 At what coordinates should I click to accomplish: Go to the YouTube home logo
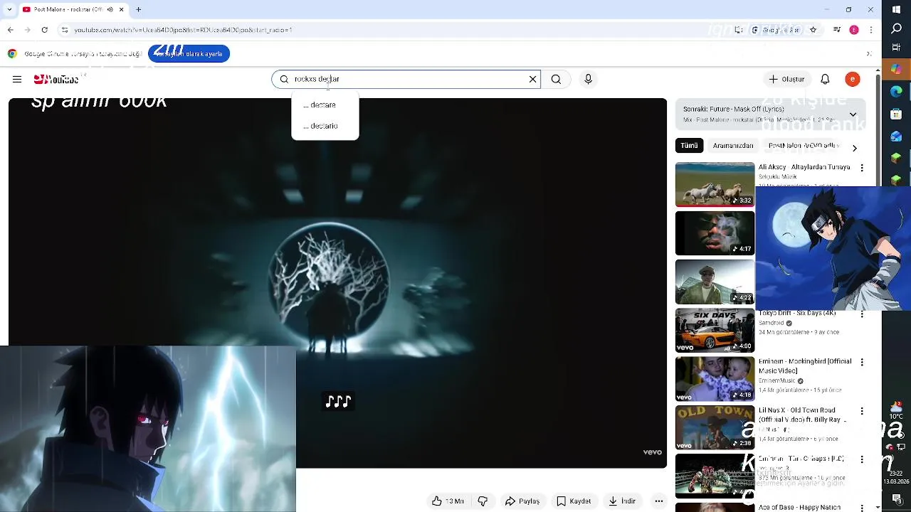(x=56, y=80)
